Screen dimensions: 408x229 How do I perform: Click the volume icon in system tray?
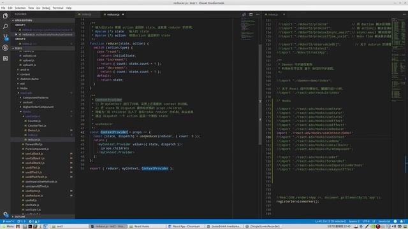[x=394, y=226]
